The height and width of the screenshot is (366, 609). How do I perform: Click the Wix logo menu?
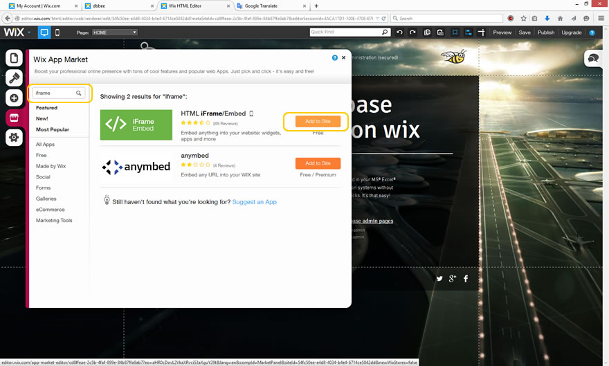coord(17,33)
